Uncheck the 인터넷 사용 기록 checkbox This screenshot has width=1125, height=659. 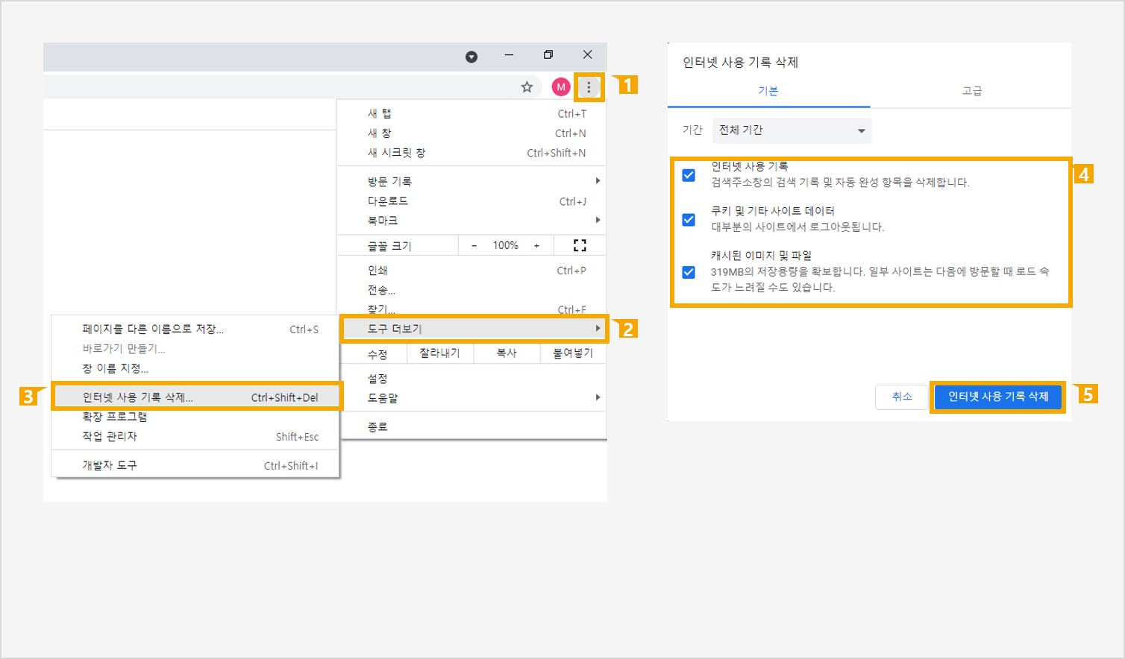coord(689,175)
